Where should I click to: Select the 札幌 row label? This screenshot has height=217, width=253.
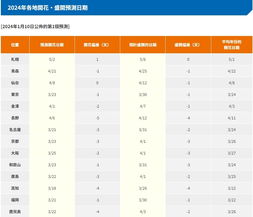(x=15, y=59)
